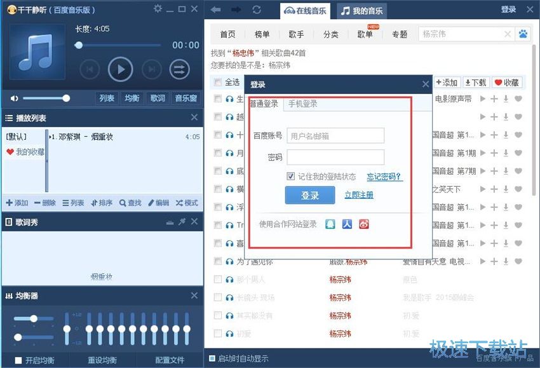
Task: Open 排序 playlist sort menu
Action: 102,203
